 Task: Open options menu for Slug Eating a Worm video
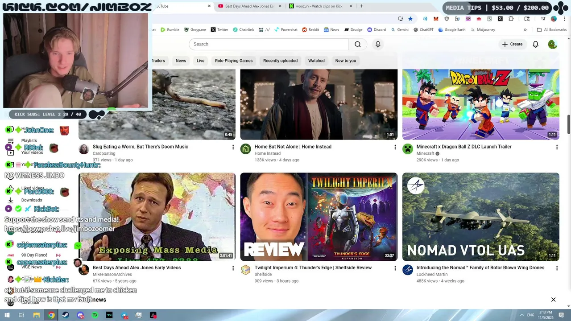[x=233, y=147]
